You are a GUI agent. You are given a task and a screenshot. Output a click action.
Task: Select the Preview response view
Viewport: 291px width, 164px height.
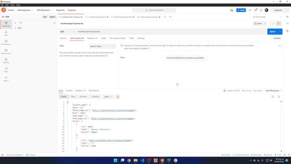click(x=83, y=97)
